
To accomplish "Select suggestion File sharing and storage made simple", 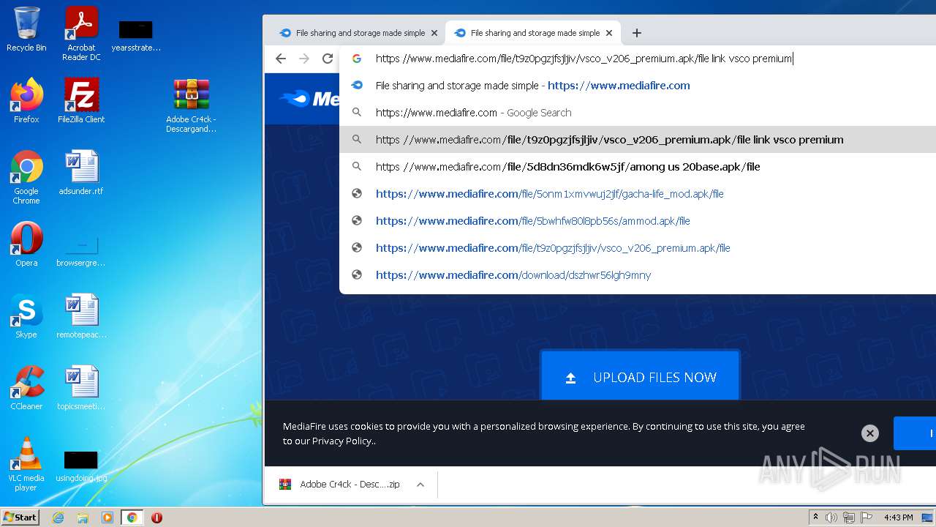I will point(638,86).
